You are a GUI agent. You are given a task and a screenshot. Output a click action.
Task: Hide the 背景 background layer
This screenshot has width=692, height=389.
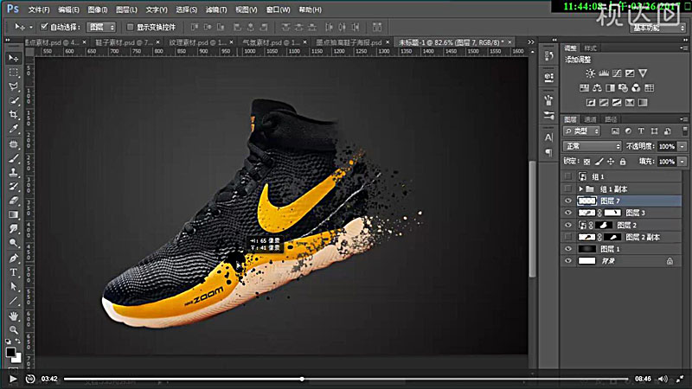pyautogui.click(x=568, y=261)
